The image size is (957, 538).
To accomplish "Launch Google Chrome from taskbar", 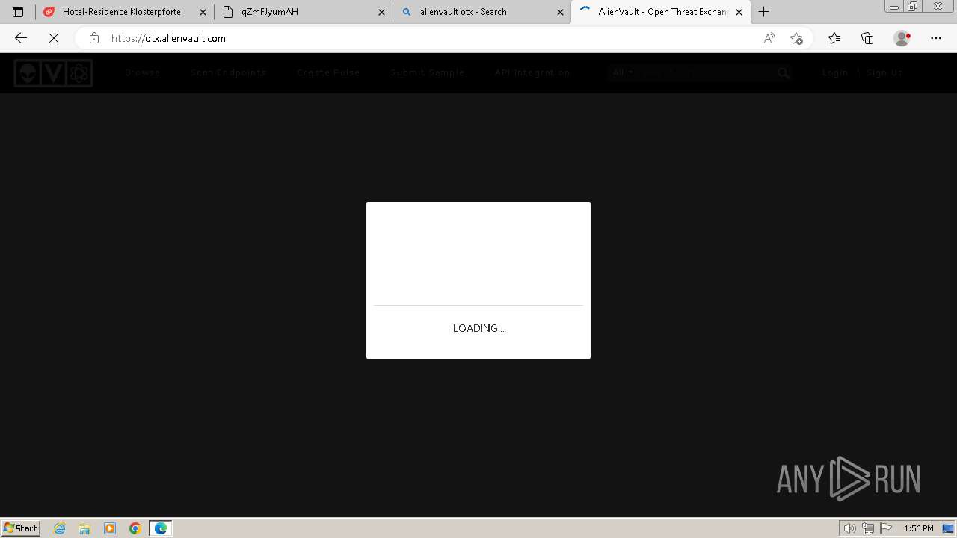I will pyautogui.click(x=135, y=528).
